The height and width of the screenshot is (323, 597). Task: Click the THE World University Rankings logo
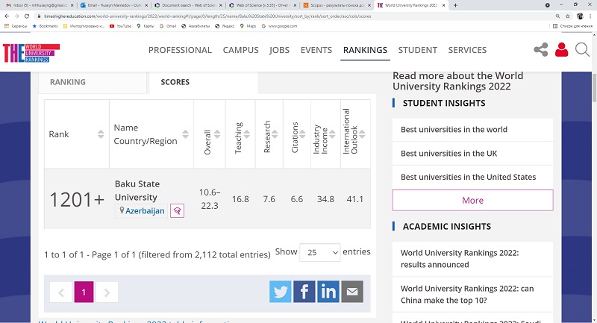(x=31, y=51)
